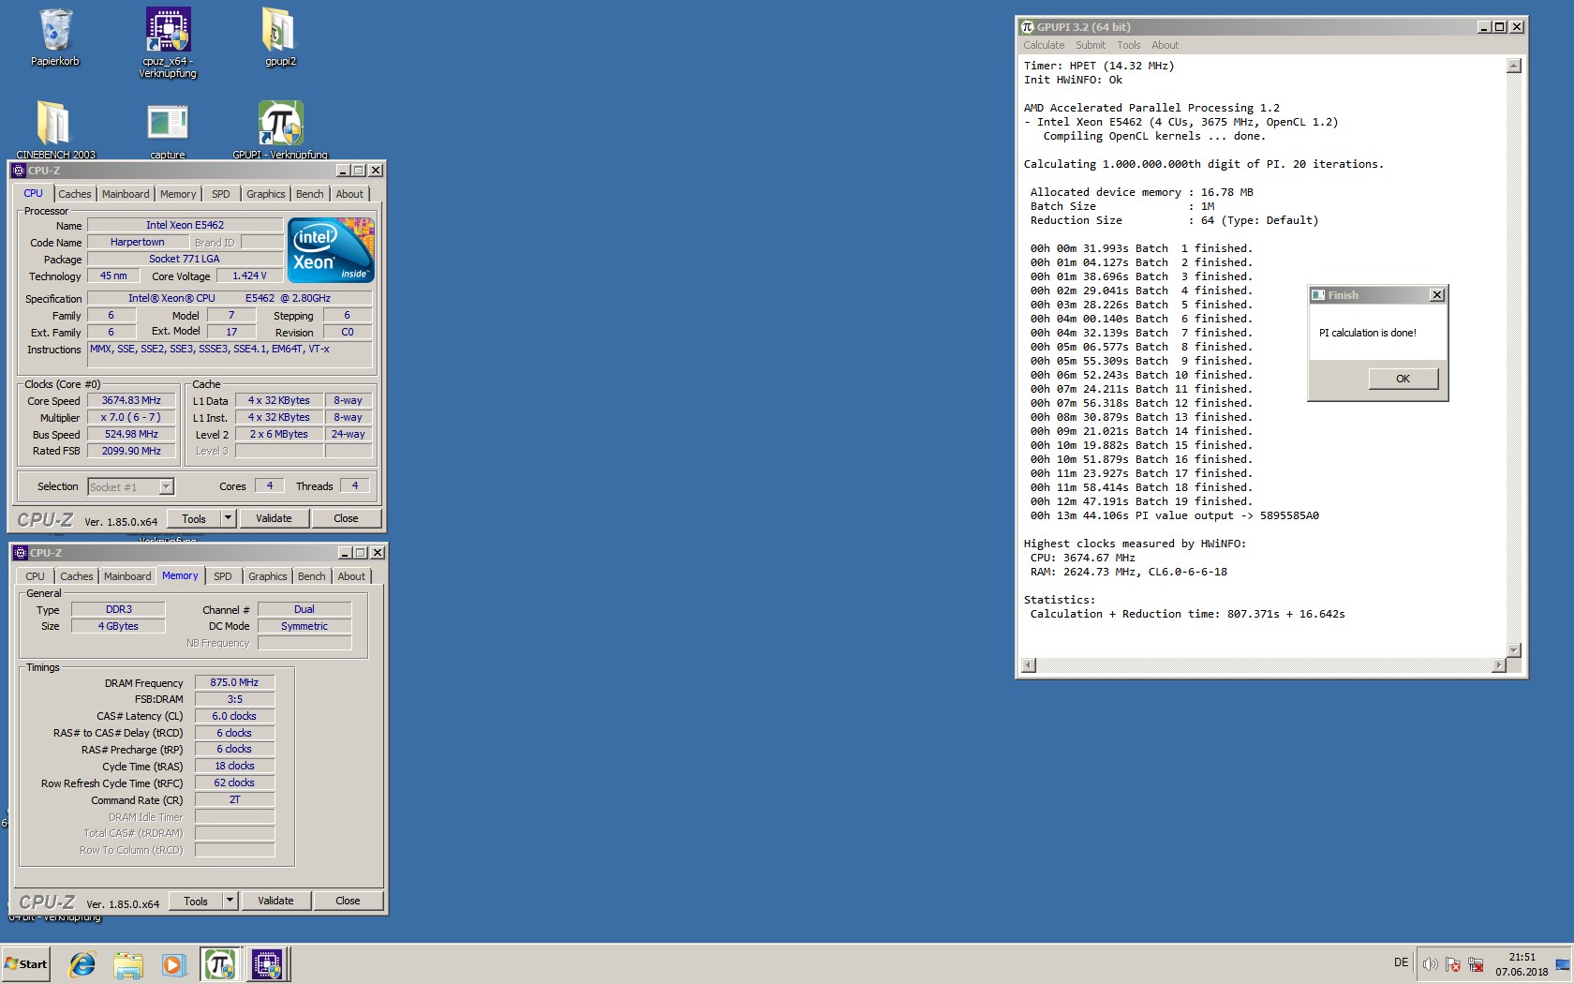Click Close button in lower CPU-Z window
Screen dimensions: 1574x984
click(x=348, y=901)
